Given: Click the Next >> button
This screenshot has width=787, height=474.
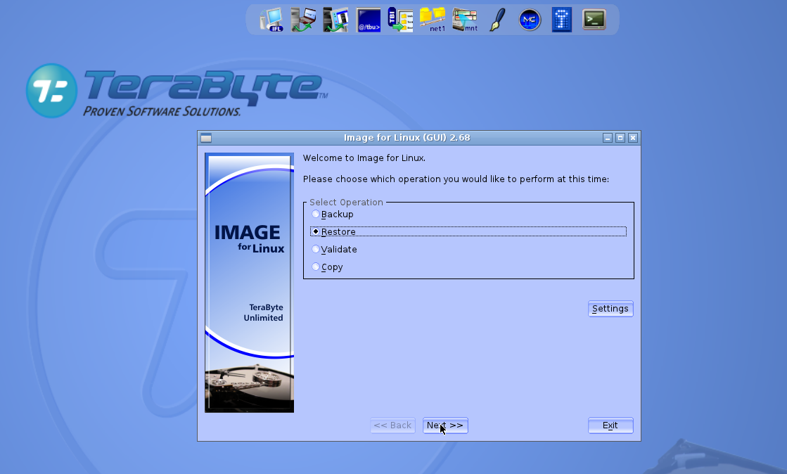Looking at the screenshot, I should tap(445, 425).
